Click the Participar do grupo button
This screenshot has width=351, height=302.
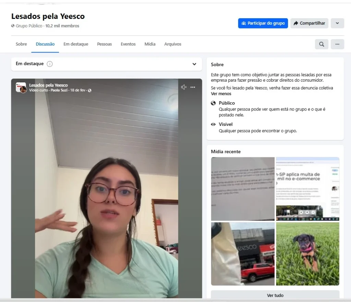pyautogui.click(x=263, y=23)
